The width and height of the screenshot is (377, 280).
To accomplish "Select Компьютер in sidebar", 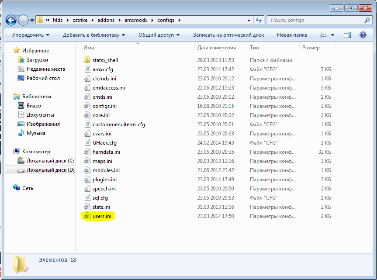I will 36,152.
